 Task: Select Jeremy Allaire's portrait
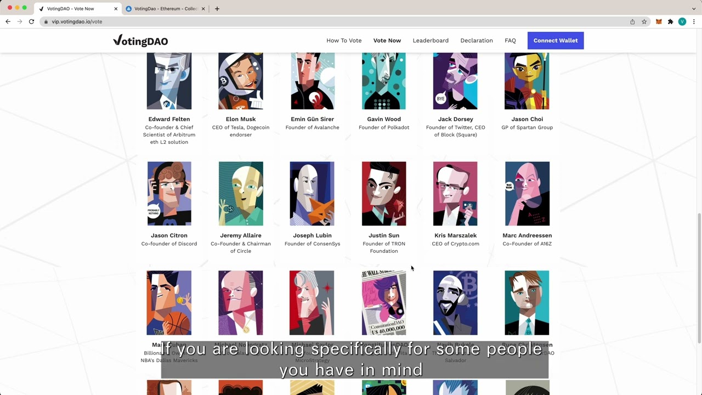tap(241, 194)
